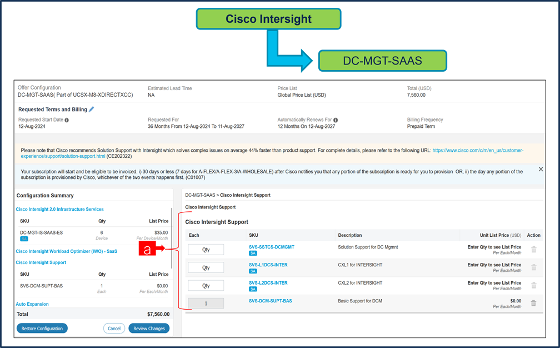Click the Restore Configuration button
Viewport: 560px width, 348px height.
[42, 329]
